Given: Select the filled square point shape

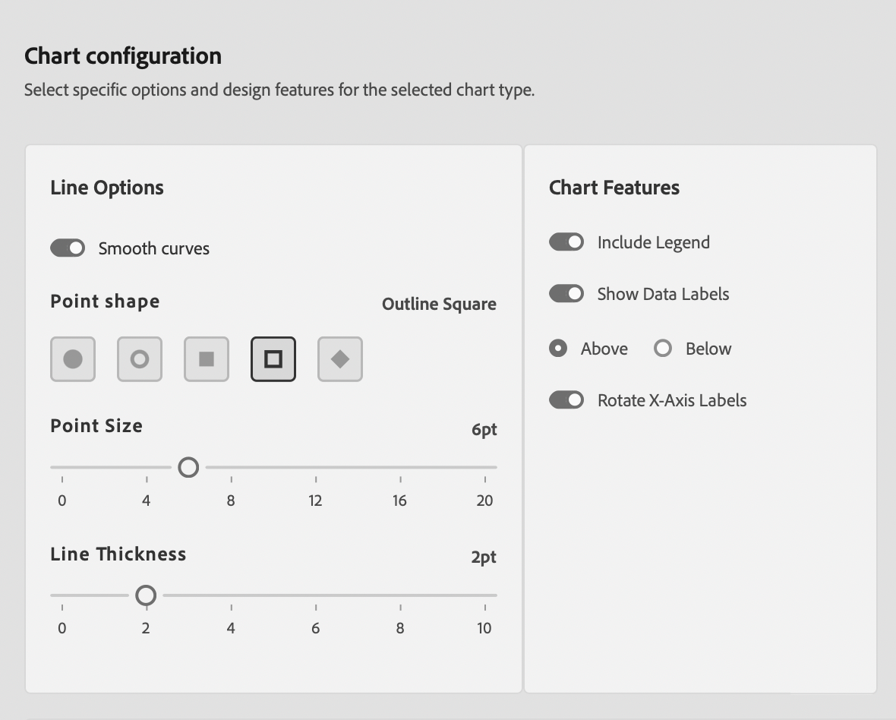Looking at the screenshot, I should tap(207, 358).
